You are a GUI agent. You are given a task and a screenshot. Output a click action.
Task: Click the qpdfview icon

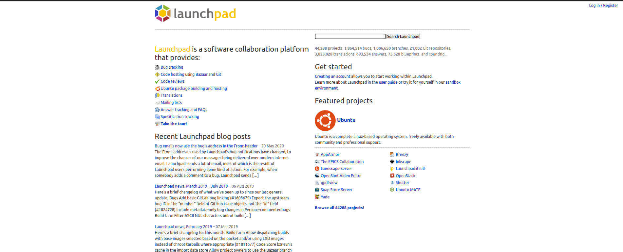tap(317, 183)
